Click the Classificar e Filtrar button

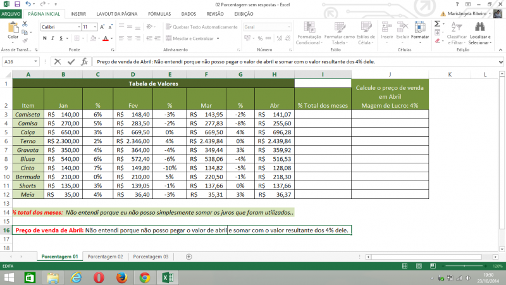tap(457, 34)
